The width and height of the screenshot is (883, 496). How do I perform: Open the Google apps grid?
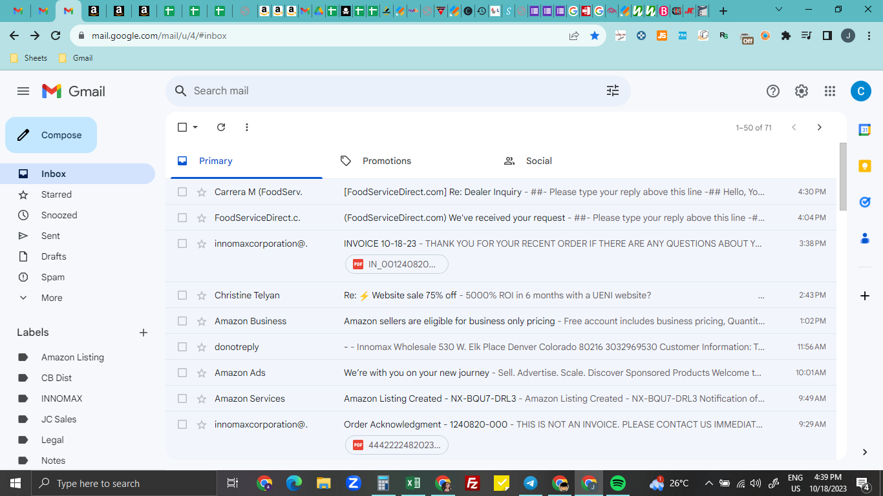click(x=830, y=91)
